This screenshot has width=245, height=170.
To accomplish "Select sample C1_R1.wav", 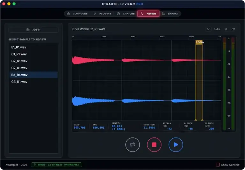I will pyautogui.click(x=33, y=54).
